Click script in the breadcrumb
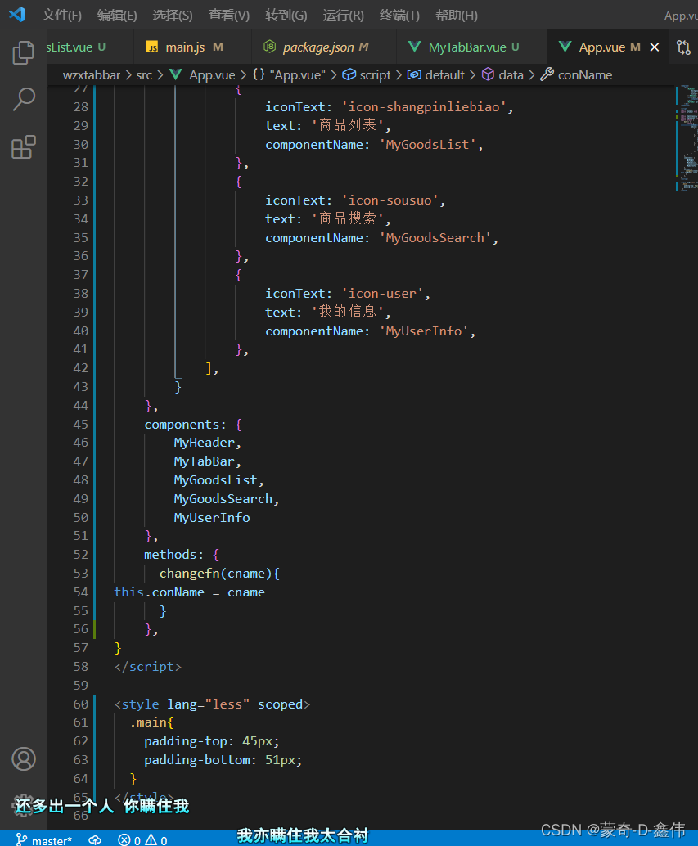The image size is (698, 846). tap(367, 75)
